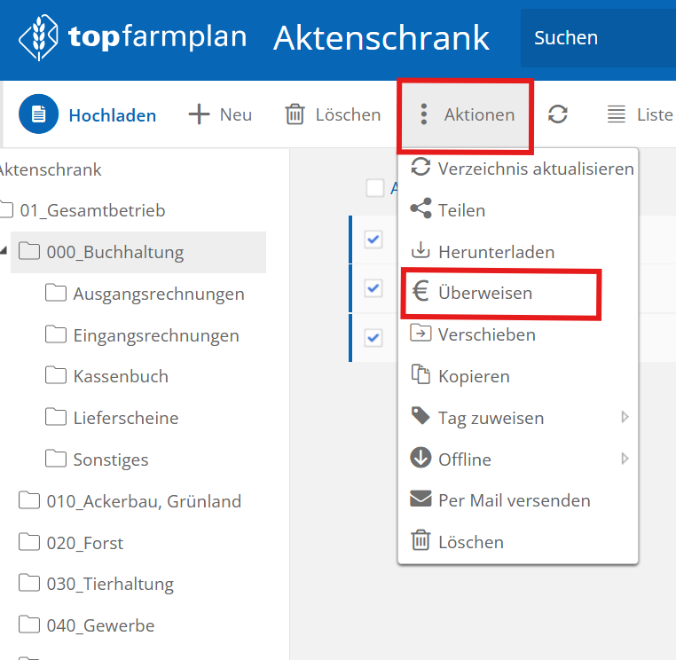676x660 pixels.
Task: Choose Kopieren in the actions menu
Action: click(474, 376)
